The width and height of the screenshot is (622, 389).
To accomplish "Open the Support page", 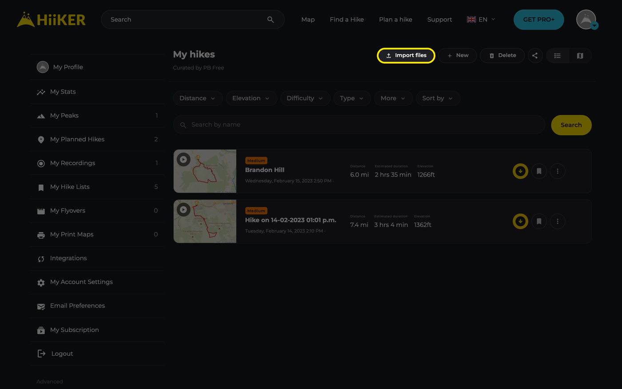I will [x=439, y=20].
